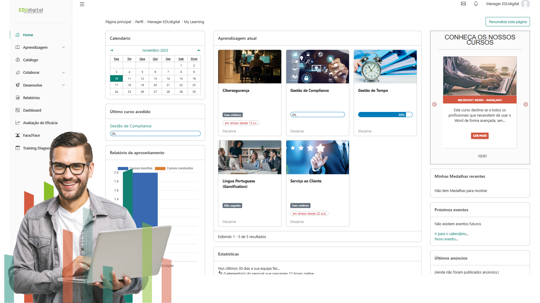540x303 pixels.
Task: Go to previous month in calendar
Action: (x=112, y=50)
